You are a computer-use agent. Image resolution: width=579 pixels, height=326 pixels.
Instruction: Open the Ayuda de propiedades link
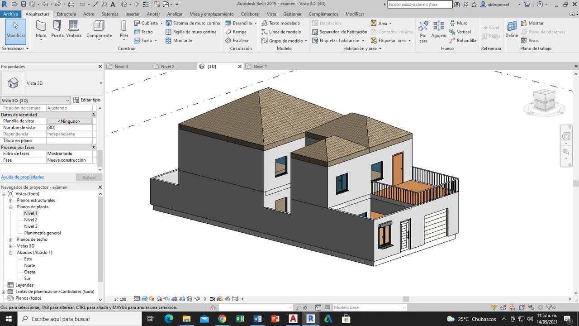pyautogui.click(x=23, y=177)
